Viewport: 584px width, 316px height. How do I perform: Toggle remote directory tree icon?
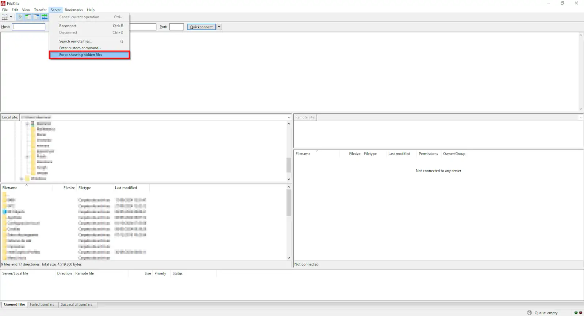pos(36,17)
